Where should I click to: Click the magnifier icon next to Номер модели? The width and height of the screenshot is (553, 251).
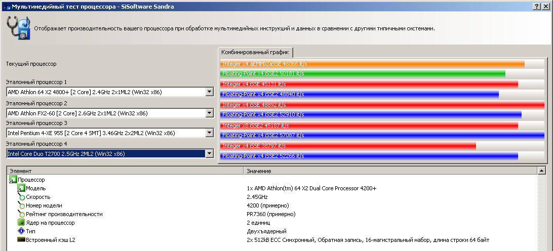click(x=21, y=205)
